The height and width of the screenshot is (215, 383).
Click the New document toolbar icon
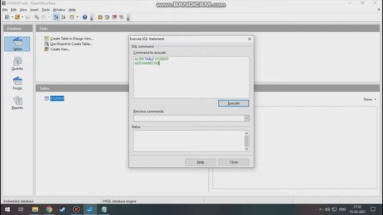7,17
